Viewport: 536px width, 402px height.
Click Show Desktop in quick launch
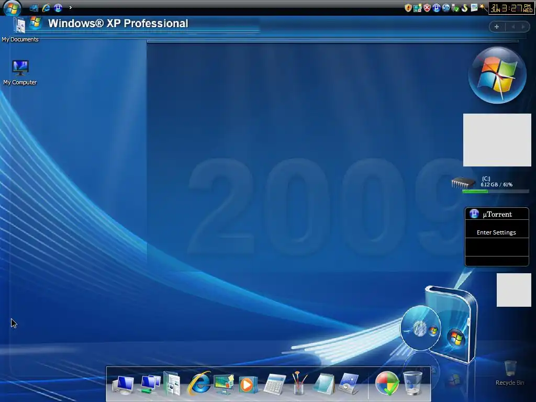pos(34,7)
